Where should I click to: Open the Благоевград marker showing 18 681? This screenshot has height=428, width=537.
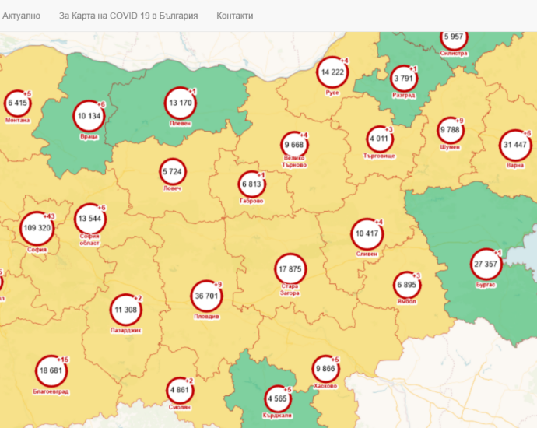point(51,371)
